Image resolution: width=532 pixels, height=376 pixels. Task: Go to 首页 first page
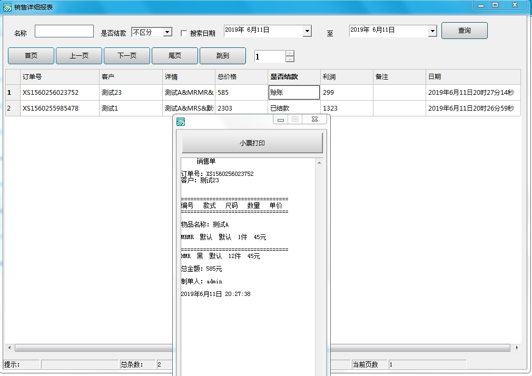click(x=31, y=56)
